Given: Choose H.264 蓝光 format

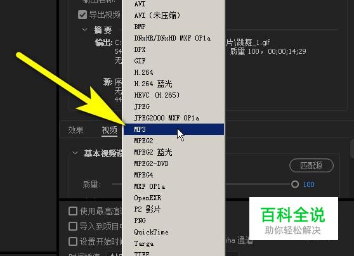Looking at the screenshot, I should coord(174,84).
